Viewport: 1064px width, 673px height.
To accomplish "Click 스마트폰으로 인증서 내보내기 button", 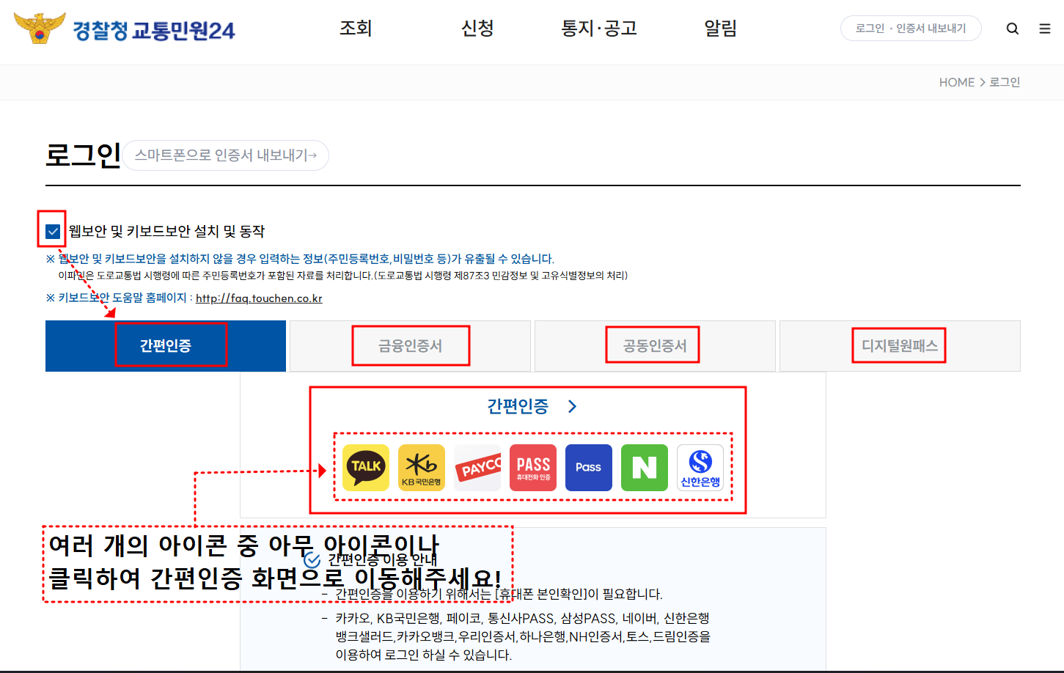I will pos(226,155).
